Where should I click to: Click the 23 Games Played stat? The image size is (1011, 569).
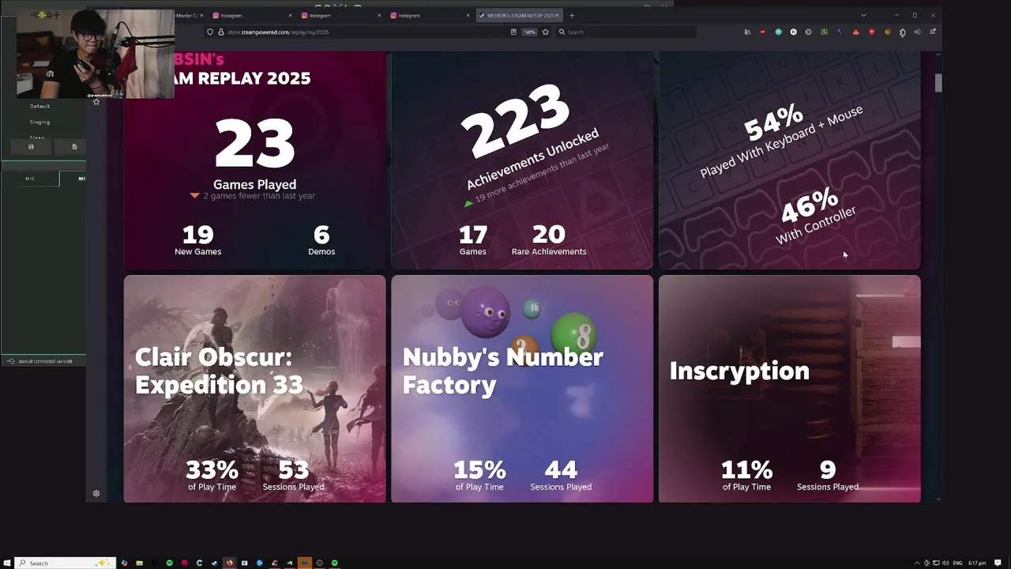(254, 154)
